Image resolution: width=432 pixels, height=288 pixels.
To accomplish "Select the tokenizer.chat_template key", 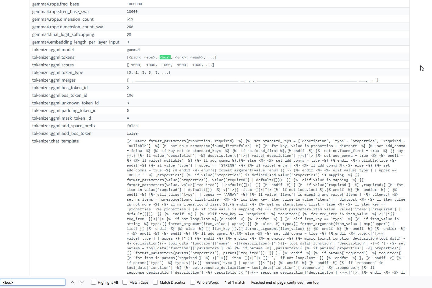I will click(x=55, y=141).
